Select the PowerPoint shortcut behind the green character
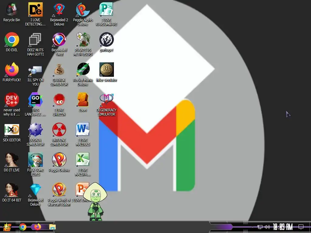 [x=80, y=189]
